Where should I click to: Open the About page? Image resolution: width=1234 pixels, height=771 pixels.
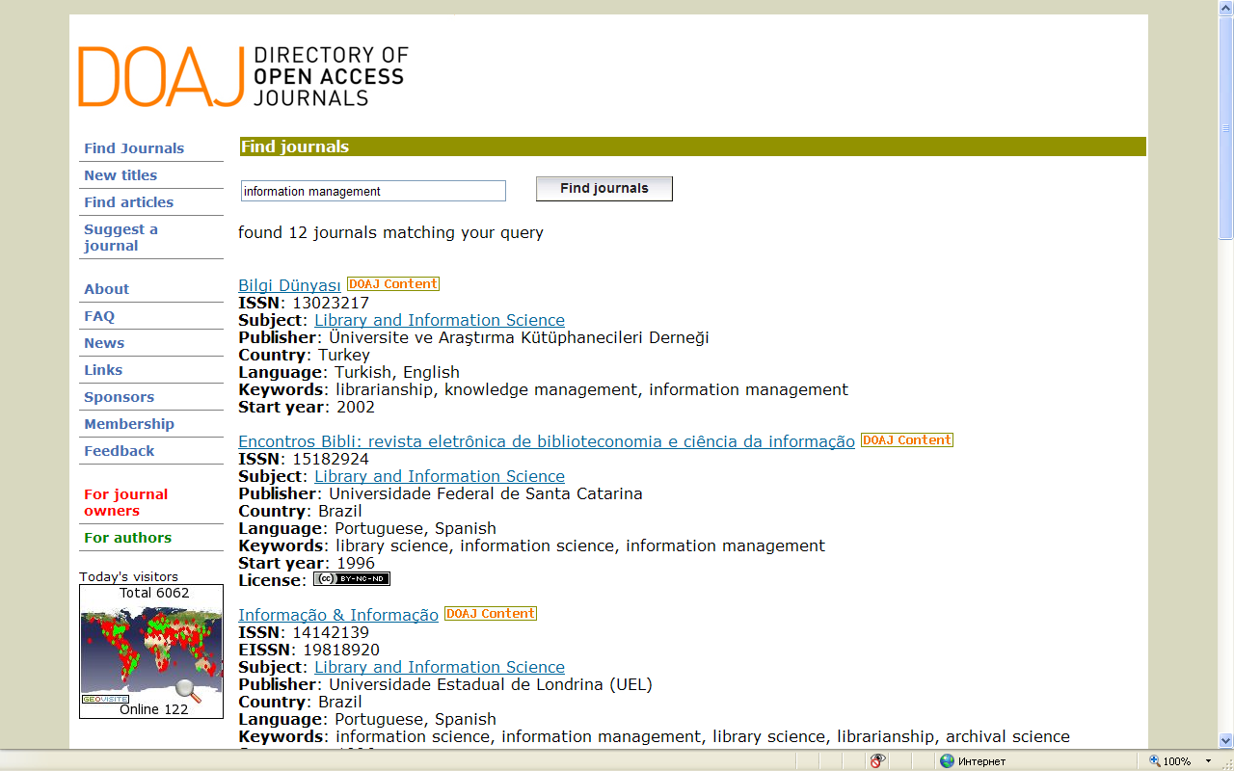pyautogui.click(x=106, y=289)
